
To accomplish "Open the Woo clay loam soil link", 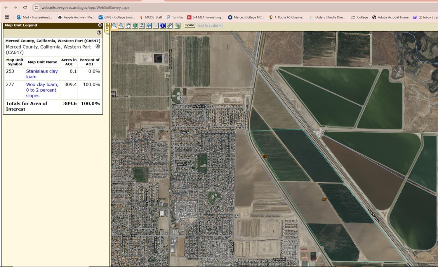I will (x=42, y=90).
